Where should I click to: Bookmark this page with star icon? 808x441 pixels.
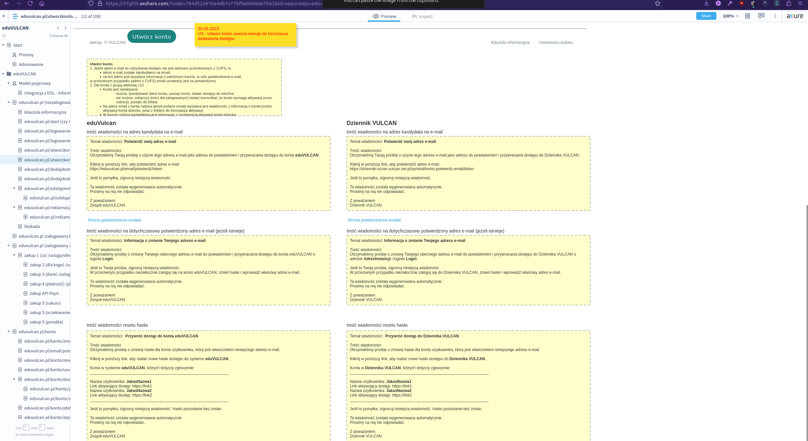658,3
